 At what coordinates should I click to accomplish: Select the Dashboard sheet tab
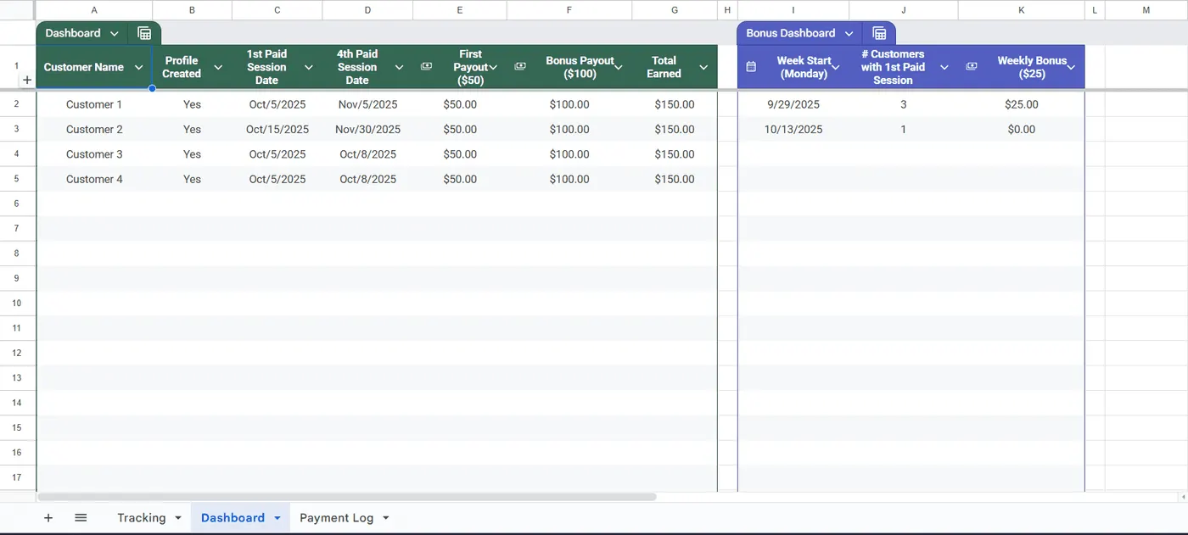point(233,518)
